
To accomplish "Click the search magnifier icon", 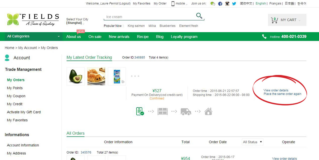I will pyautogui.click(x=199, y=16).
